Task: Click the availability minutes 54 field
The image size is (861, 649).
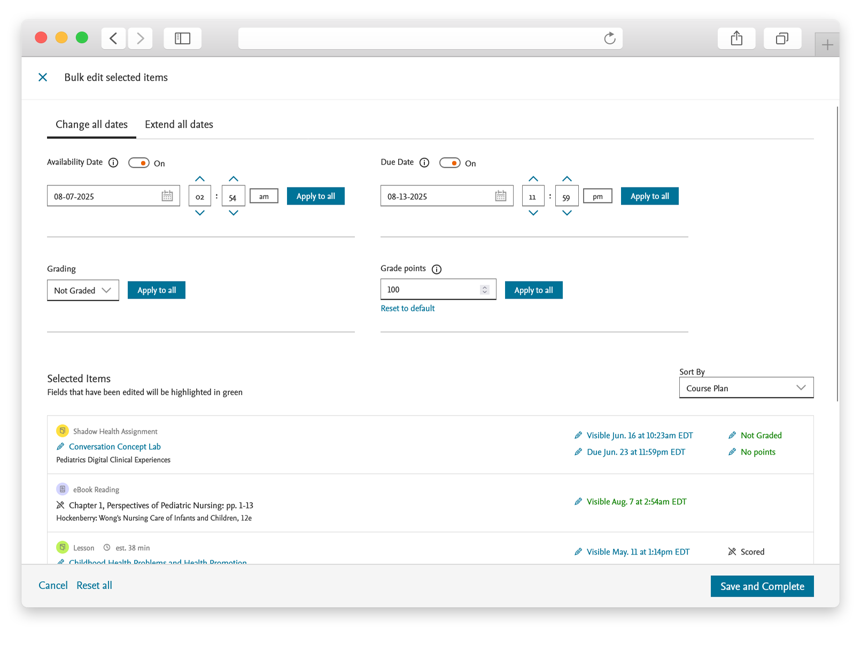Action: (x=234, y=196)
